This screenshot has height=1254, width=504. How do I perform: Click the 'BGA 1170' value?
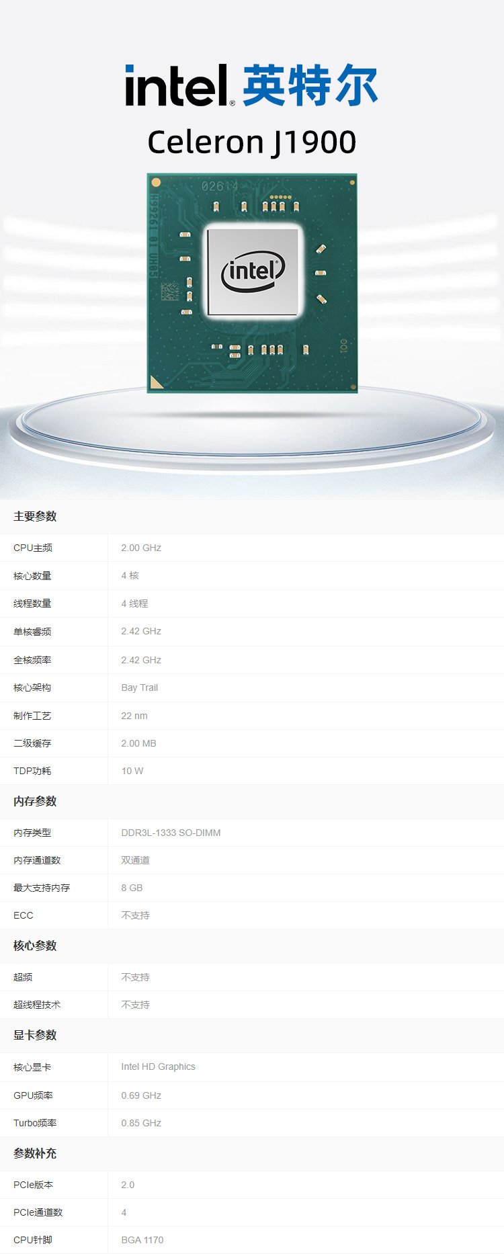coord(142,1240)
